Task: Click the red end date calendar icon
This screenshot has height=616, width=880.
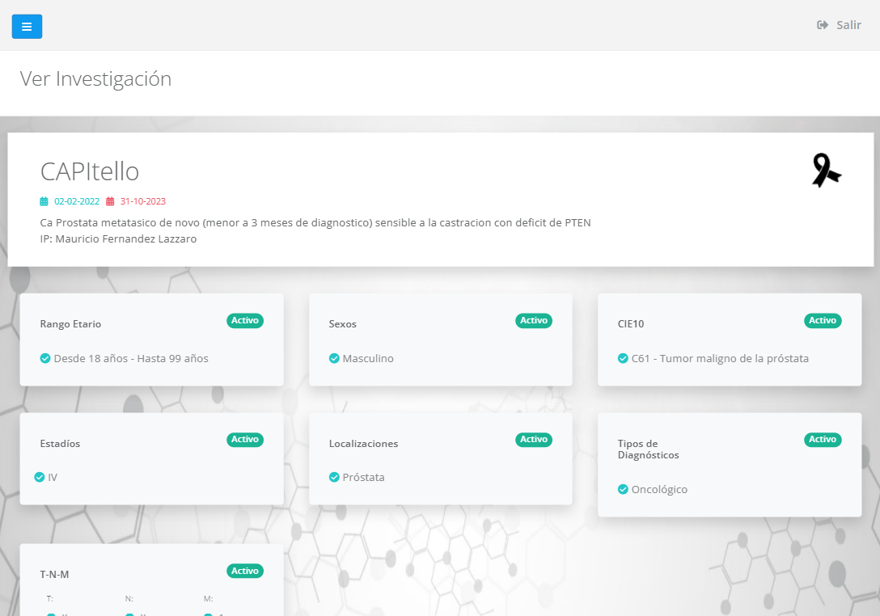Action: (111, 201)
